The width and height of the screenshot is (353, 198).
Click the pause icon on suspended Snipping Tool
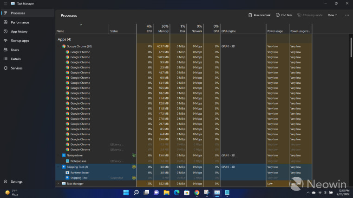click(134, 178)
